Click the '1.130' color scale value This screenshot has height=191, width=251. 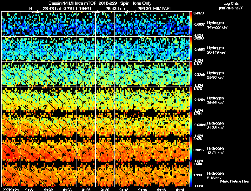click(198, 175)
